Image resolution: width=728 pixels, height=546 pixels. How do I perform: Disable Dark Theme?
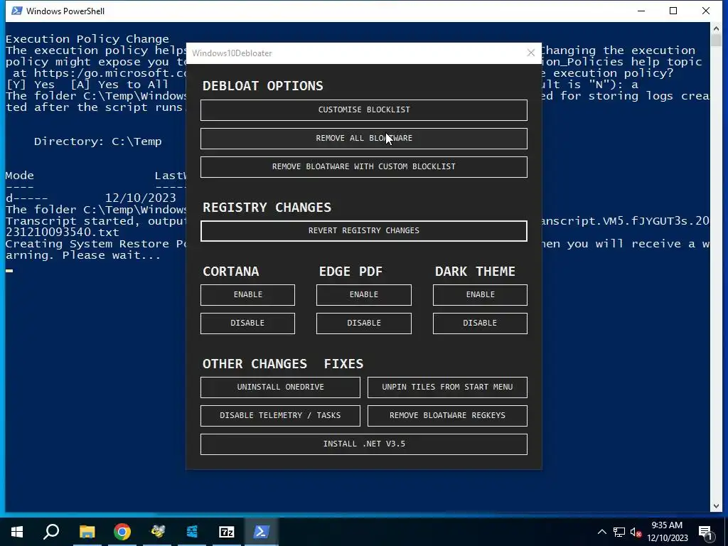pyautogui.click(x=480, y=323)
